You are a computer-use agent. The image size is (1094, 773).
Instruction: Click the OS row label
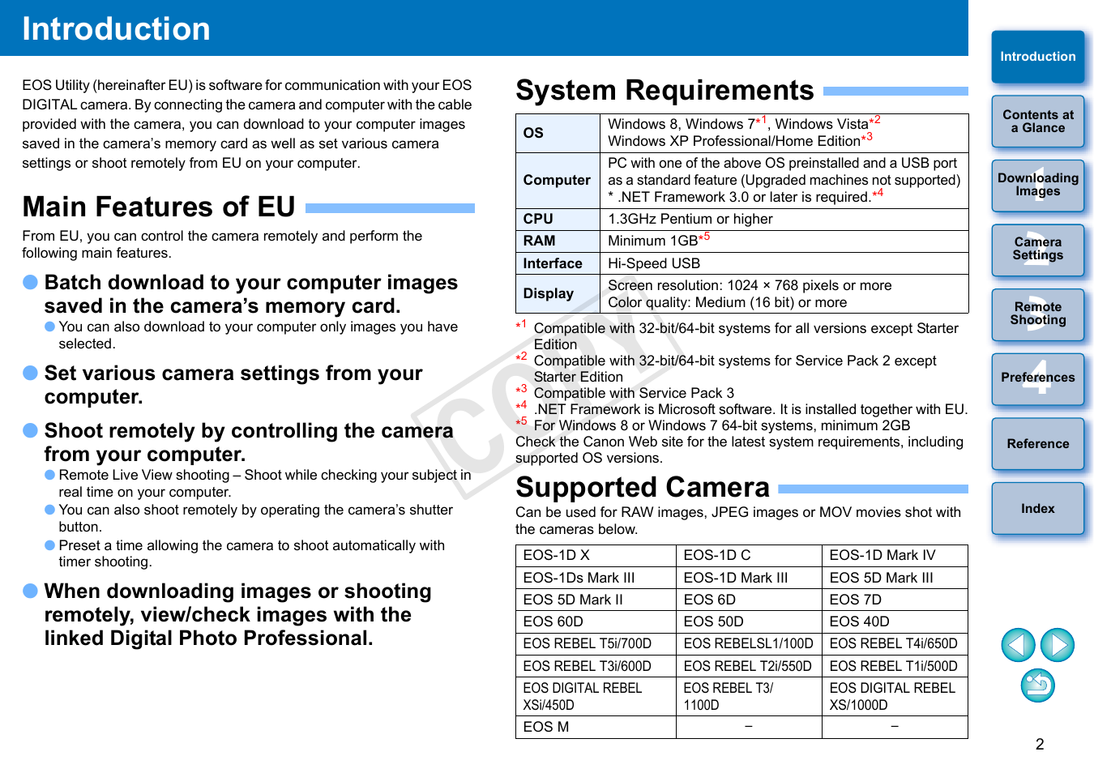click(x=558, y=133)
